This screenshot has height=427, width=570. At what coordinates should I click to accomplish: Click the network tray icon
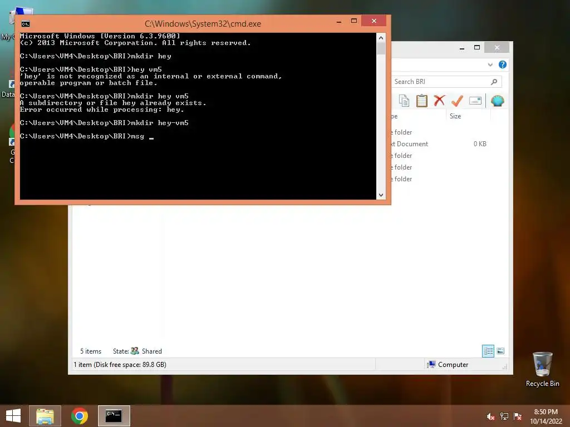click(504, 416)
